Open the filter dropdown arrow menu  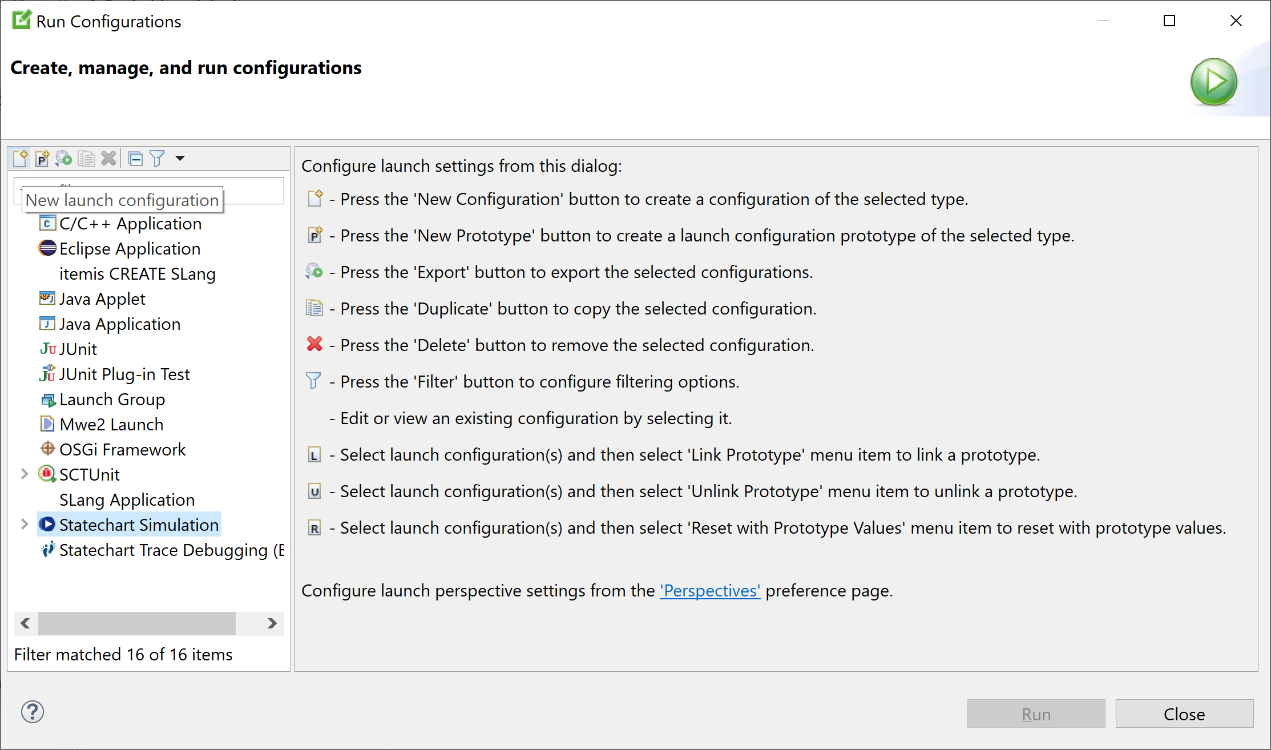pos(180,158)
